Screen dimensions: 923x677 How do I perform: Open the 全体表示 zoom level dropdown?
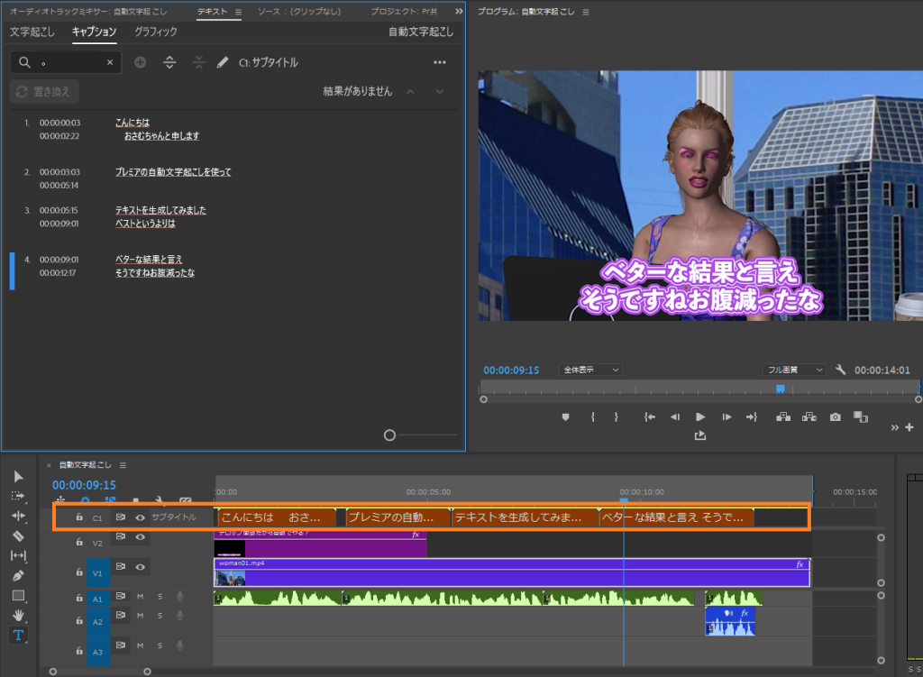pos(590,370)
